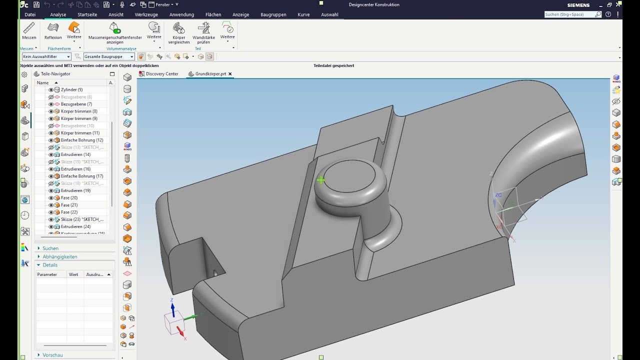
Task: Toggle visibility of Zylinder (5)
Action: 51,89
